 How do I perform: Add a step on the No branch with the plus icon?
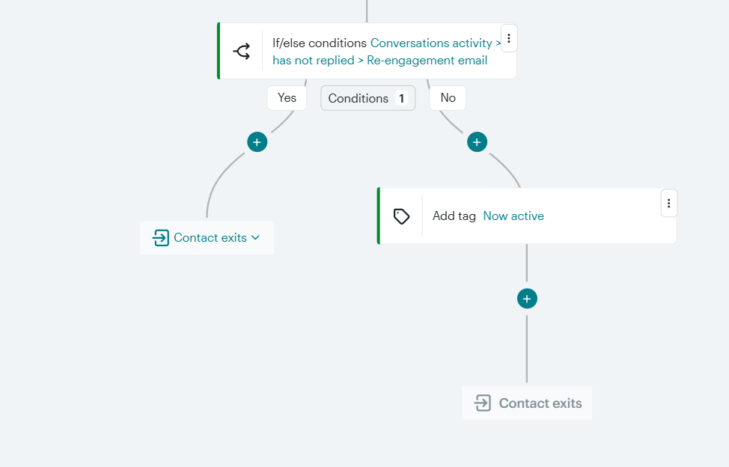[x=477, y=141]
